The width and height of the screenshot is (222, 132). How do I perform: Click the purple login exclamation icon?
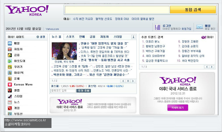[158, 27]
